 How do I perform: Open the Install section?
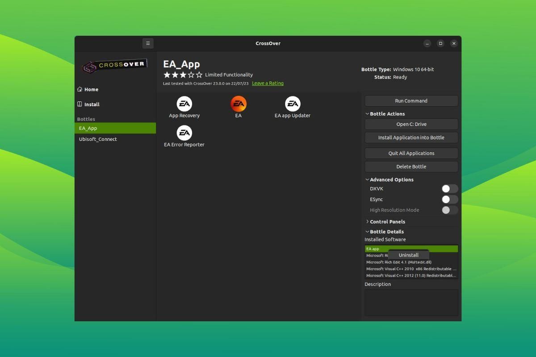coord(91,104)
